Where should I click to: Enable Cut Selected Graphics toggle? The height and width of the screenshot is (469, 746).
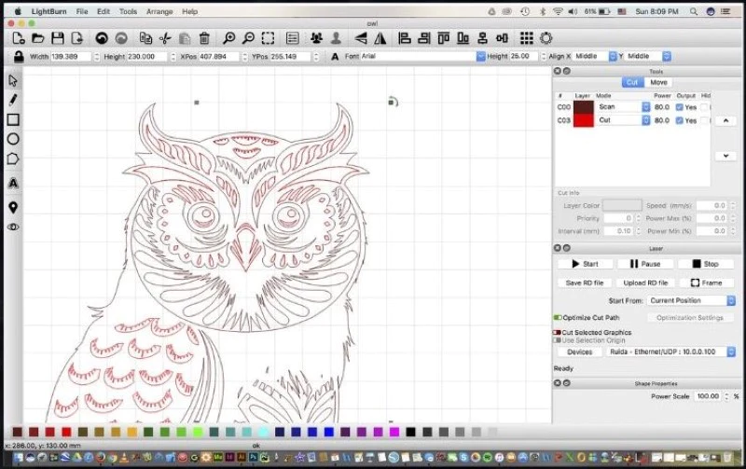coord(557,332)
